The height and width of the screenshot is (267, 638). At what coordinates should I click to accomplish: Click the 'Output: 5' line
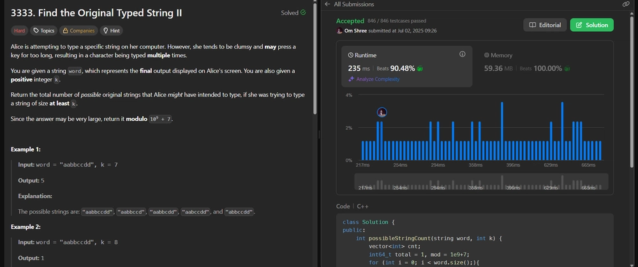coord(31,181)
